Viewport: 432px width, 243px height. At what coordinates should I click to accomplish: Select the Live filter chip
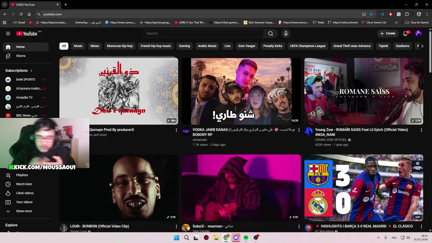point(227,46)
